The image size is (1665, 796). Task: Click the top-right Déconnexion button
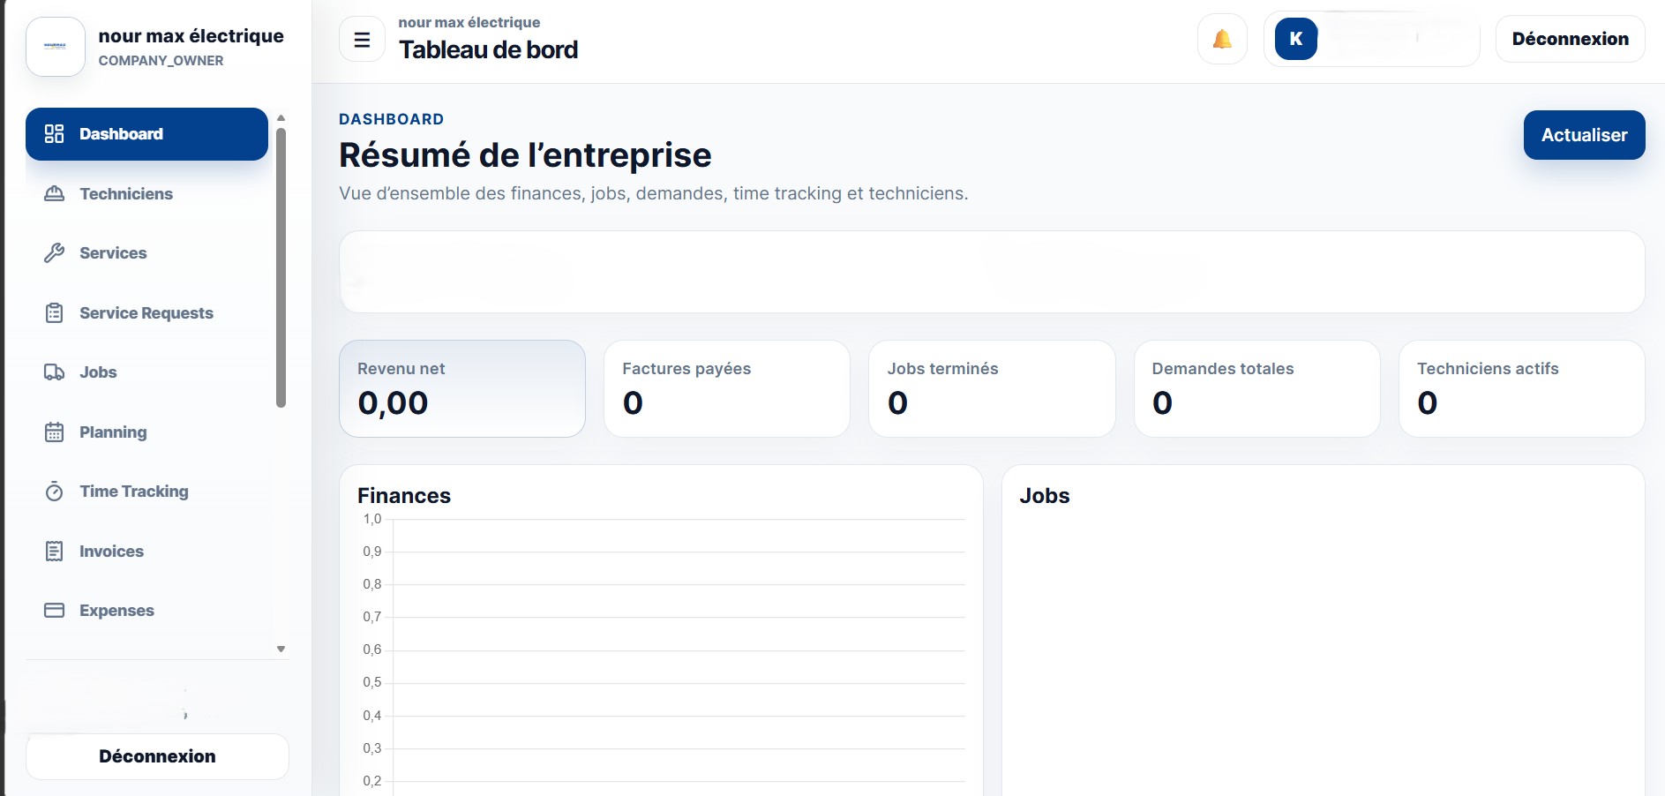pyautogui.click(x=1570, y=39)
